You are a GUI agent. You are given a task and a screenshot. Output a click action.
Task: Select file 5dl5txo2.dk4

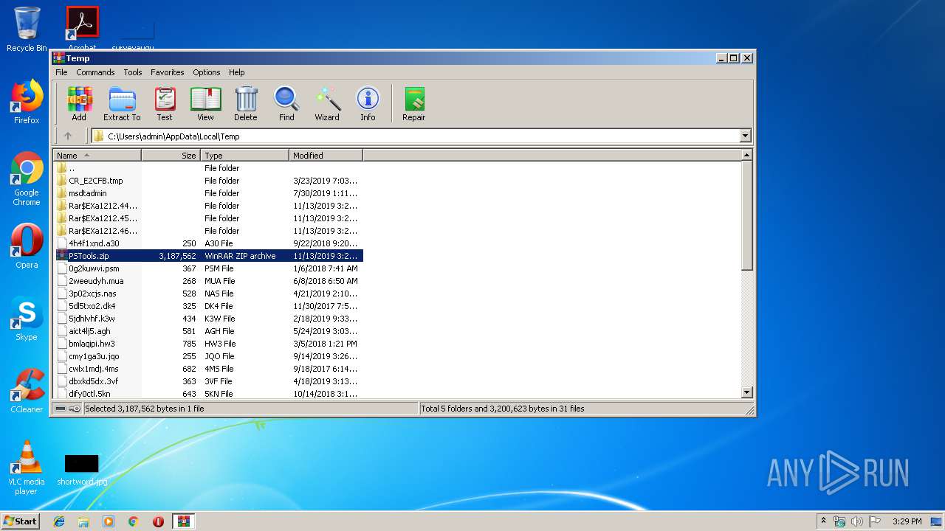click(x=208, y=306)
